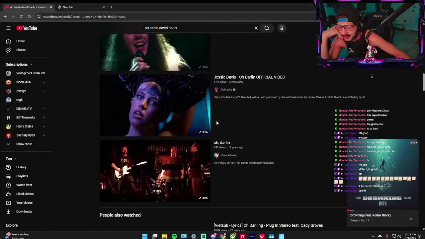Click the People also watched heading

[x=120, y=215]
